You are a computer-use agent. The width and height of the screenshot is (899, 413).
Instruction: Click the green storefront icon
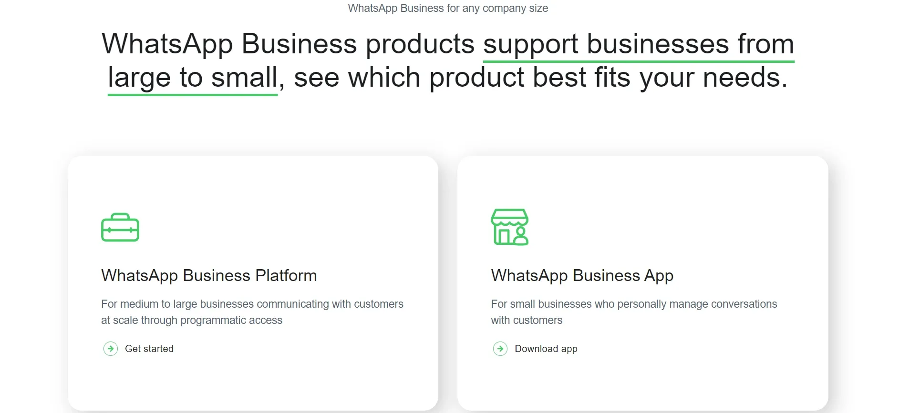point(510,227)
